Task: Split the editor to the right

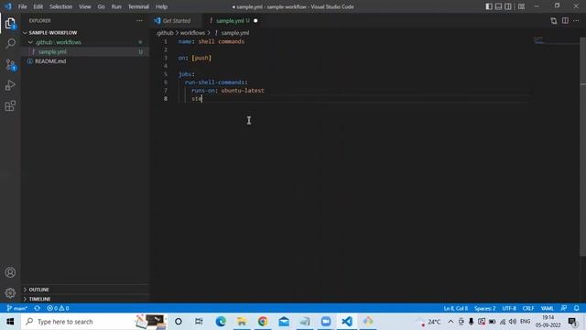Action: [x=565, y=20]
